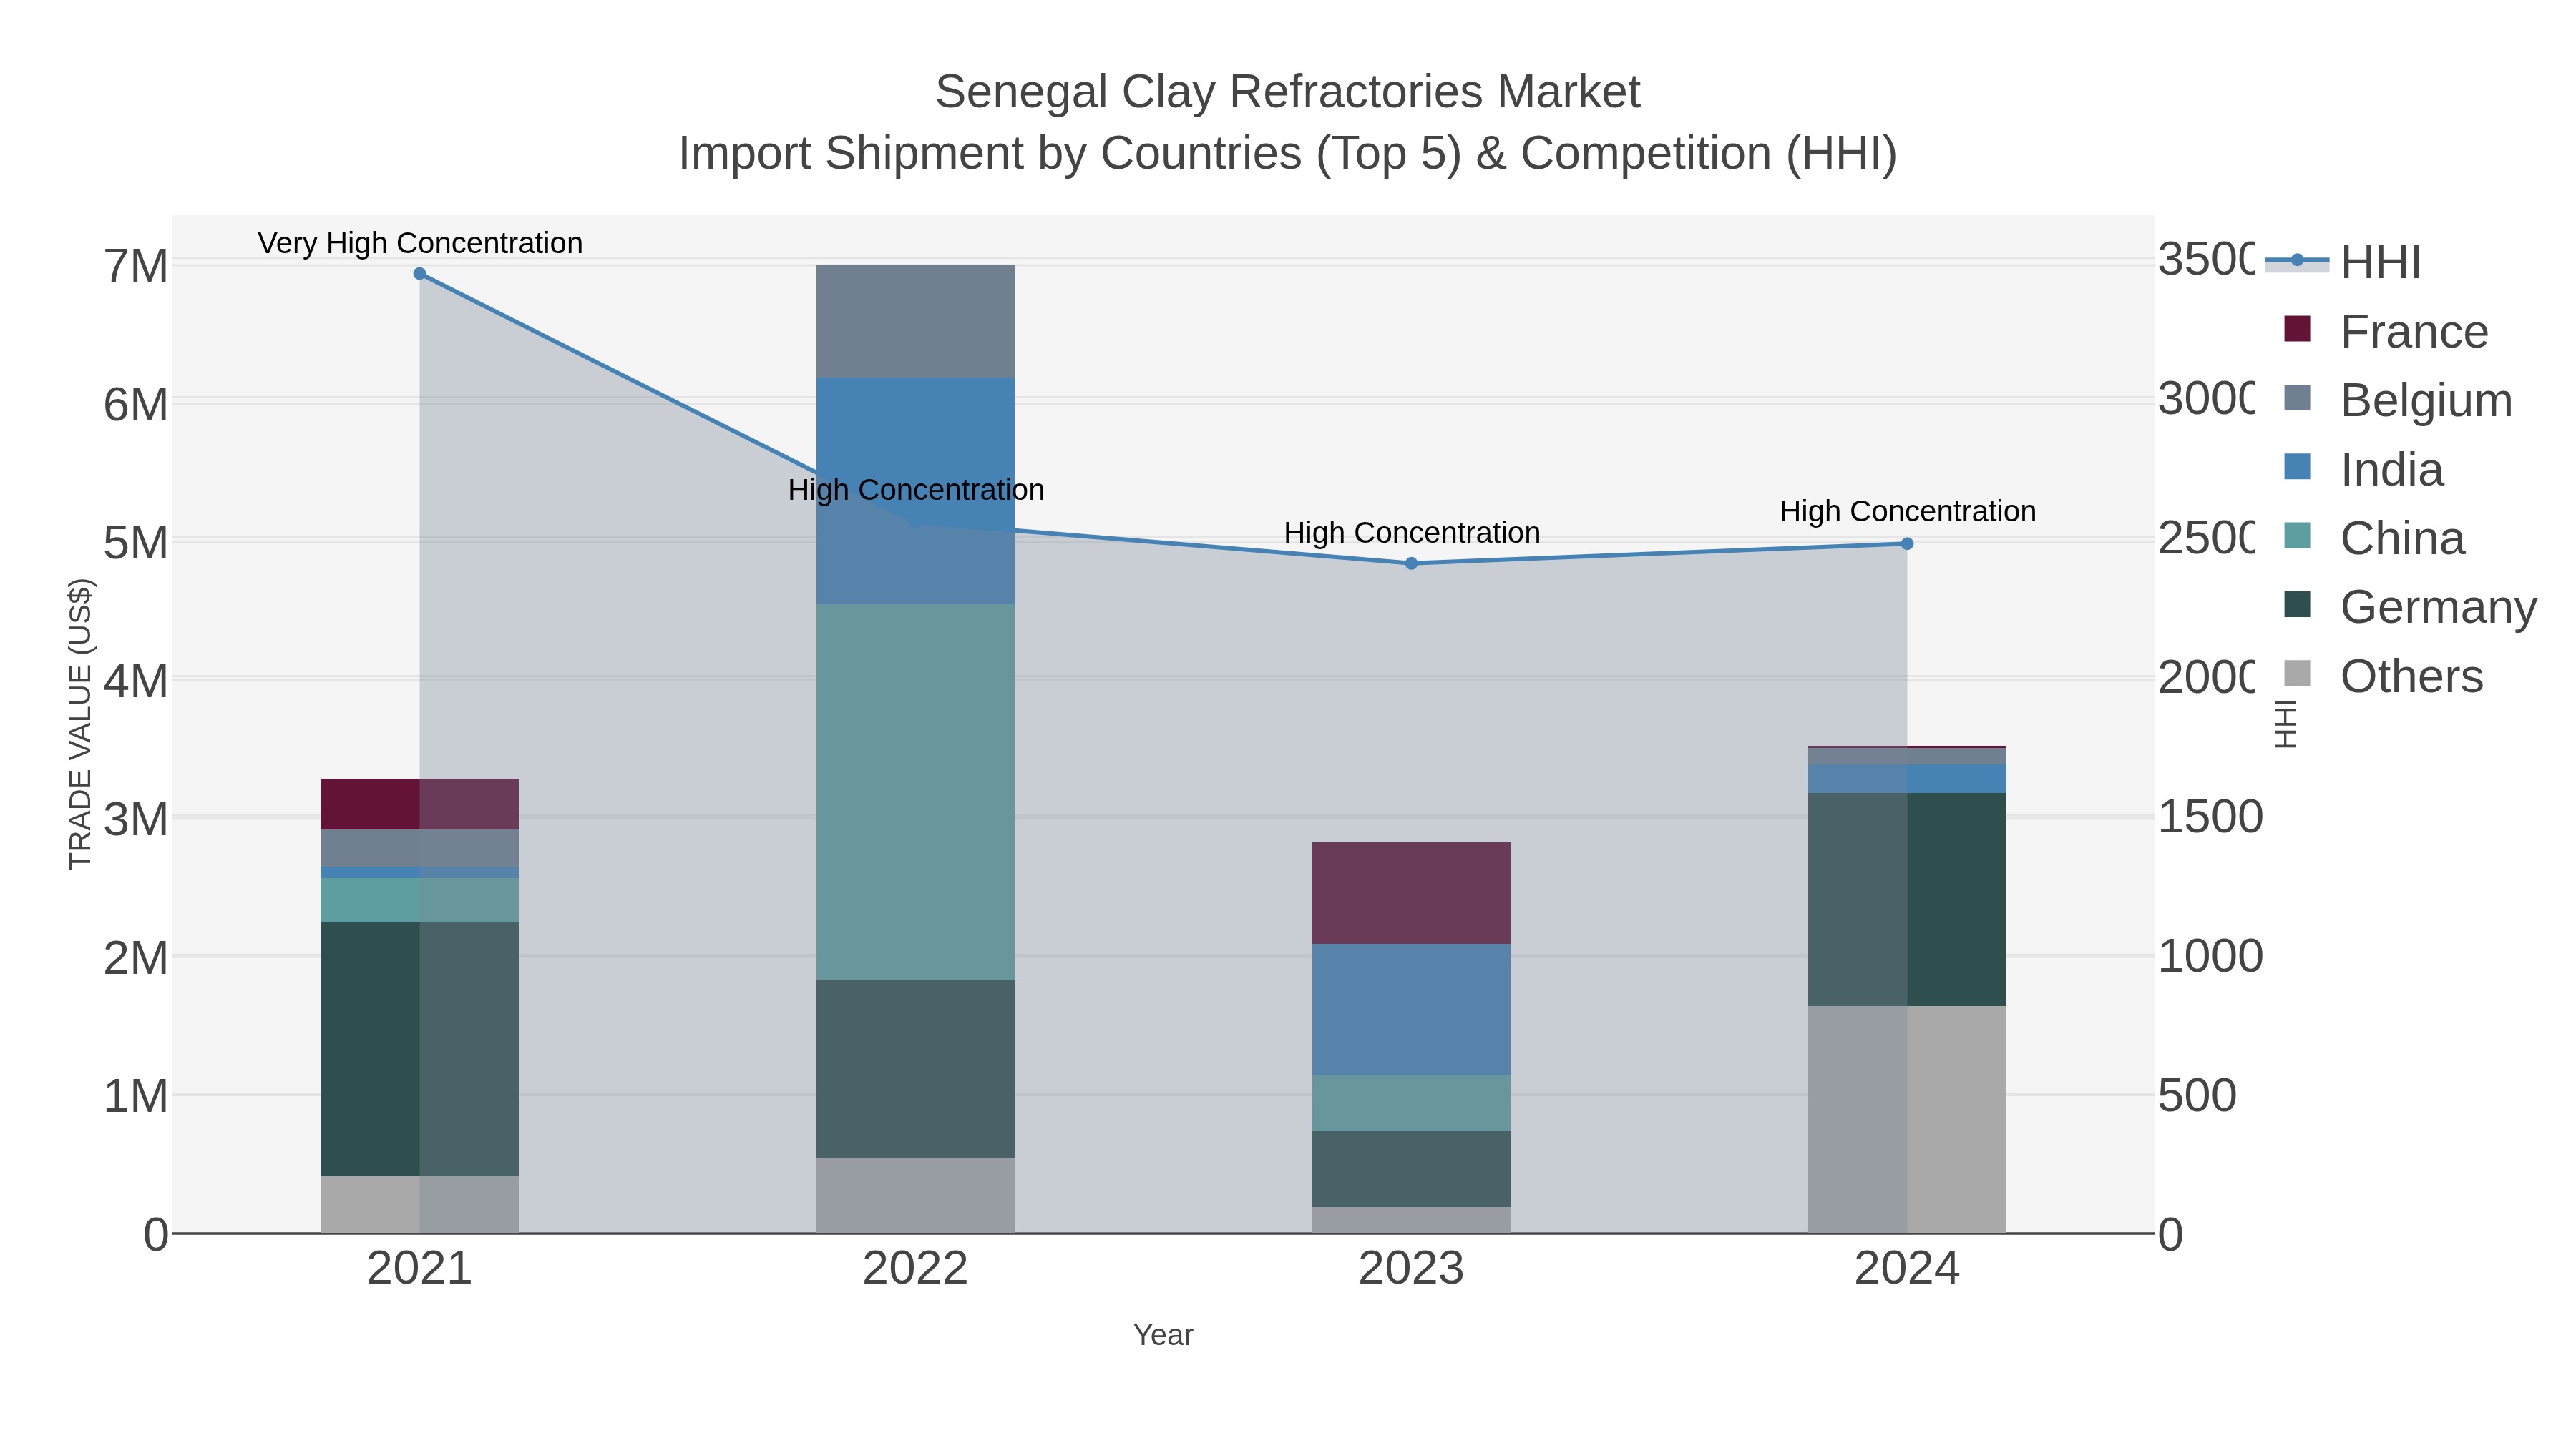Click the 2022 Others bar segment
2576x1448 pixels.
[x=916, y=1195]
